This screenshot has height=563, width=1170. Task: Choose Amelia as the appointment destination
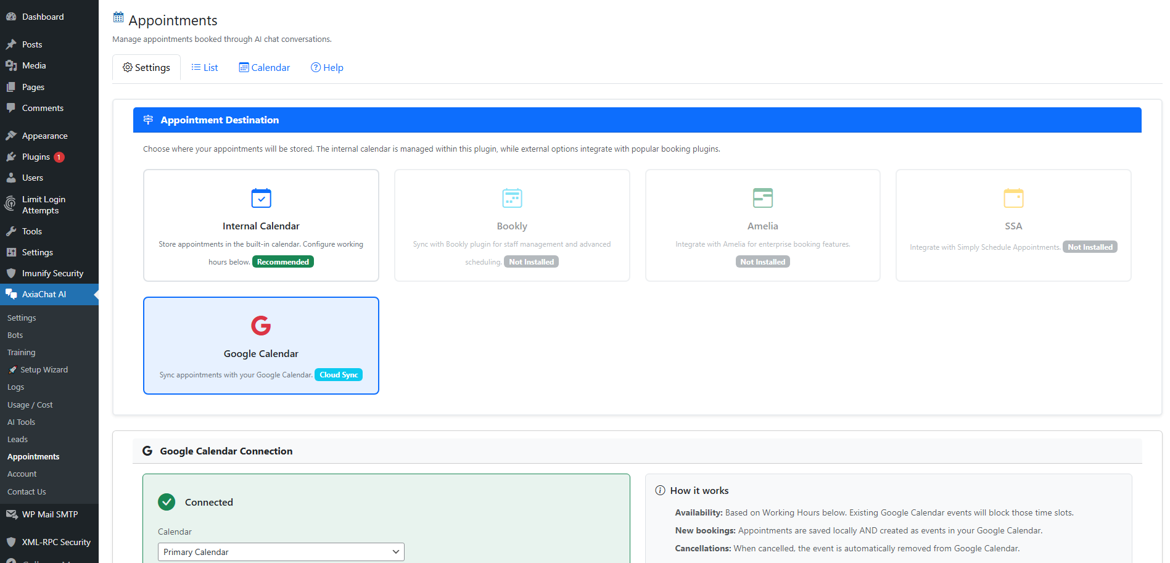(x=762, y=225)
